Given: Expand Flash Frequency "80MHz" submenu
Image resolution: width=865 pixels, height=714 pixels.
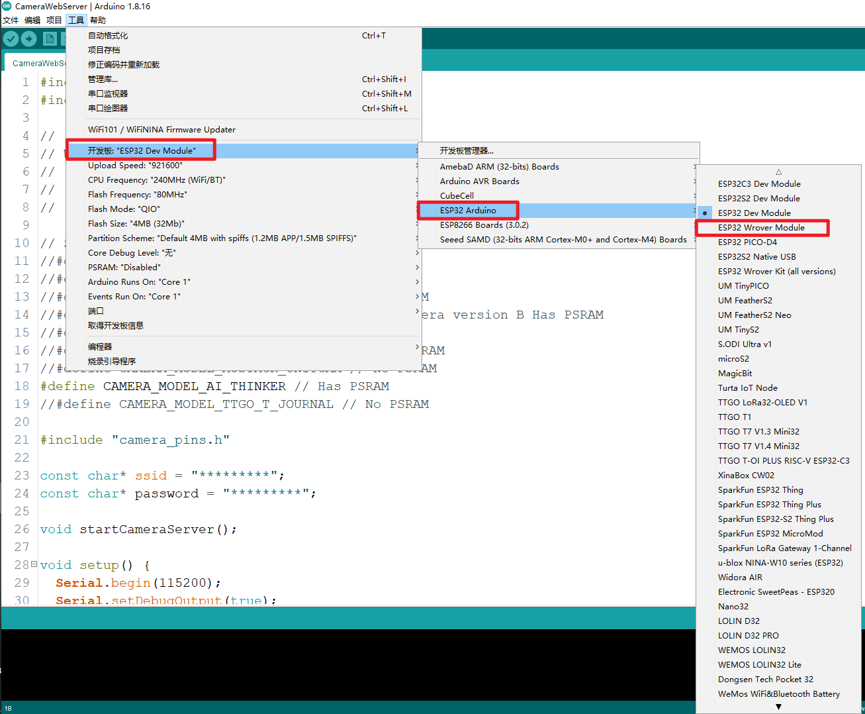Looking at the screenshot, I should click(244, 195).
